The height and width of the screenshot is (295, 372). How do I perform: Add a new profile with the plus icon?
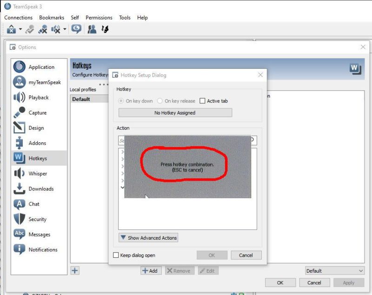click(x=75, y=270)
